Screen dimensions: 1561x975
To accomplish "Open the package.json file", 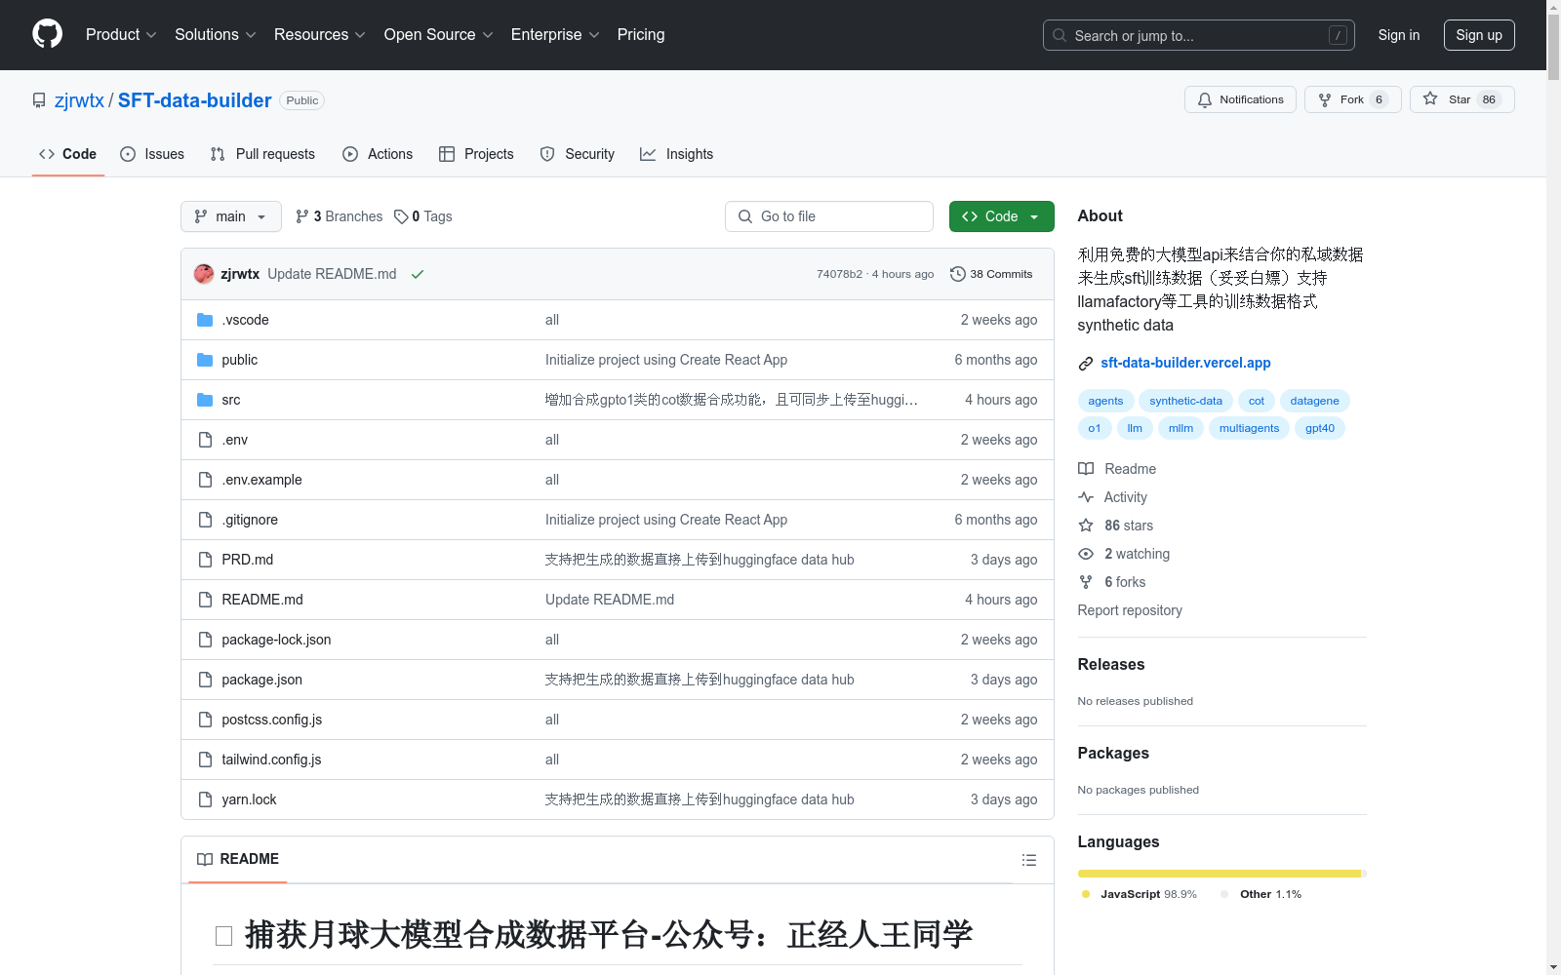I will 261,680.
